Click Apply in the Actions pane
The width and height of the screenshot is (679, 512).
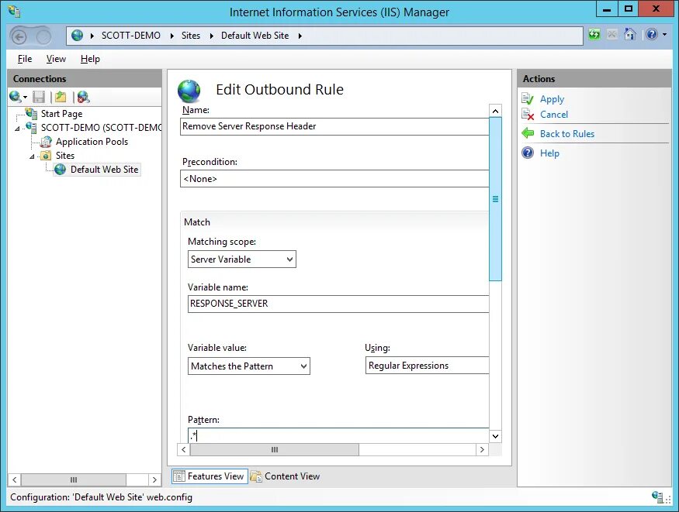552,99
